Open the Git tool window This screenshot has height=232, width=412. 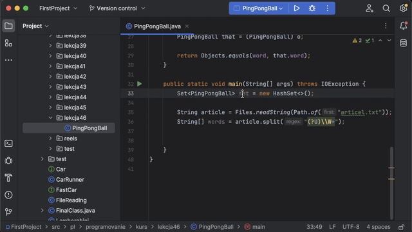8,212
